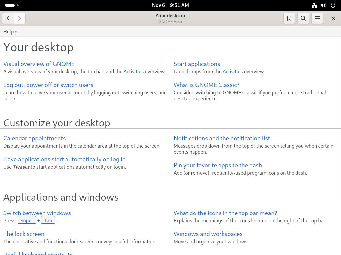The width and height of the screenshot is (341, 255).
Task: Open What do the icons in the top bar mean?
Action: tap(225, 213)
